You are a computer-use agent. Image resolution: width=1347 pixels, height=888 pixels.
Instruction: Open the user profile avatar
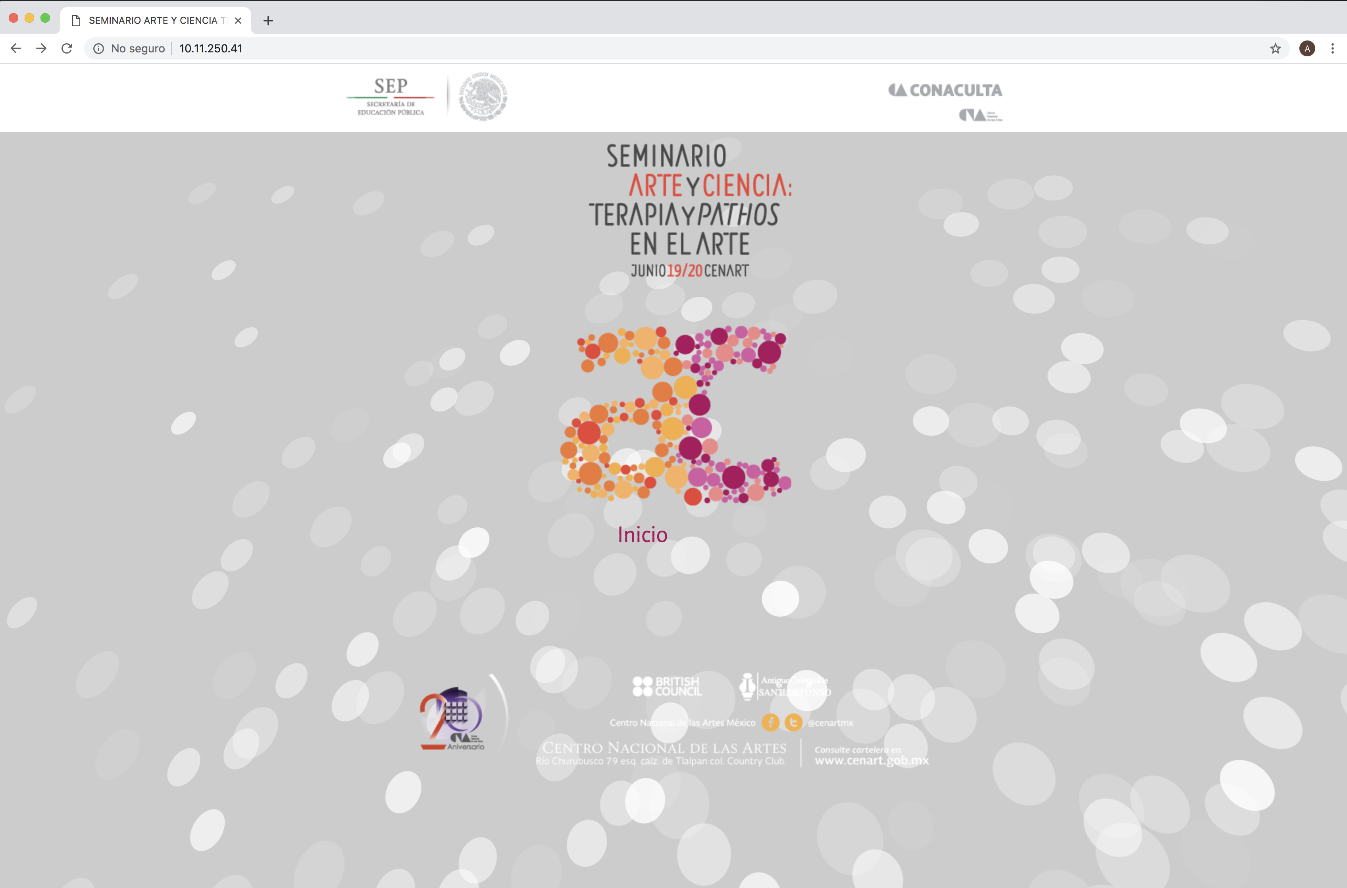click(1307, 48)
